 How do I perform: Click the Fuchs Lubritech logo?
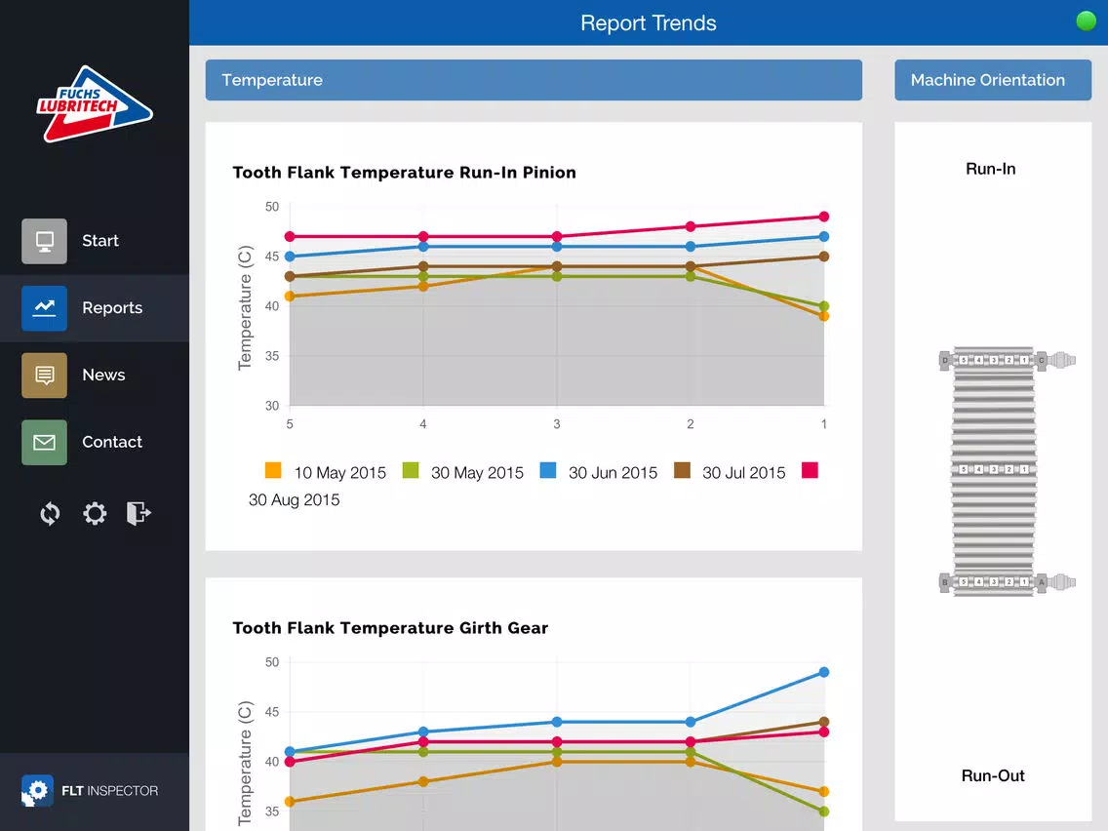(94, 104)
